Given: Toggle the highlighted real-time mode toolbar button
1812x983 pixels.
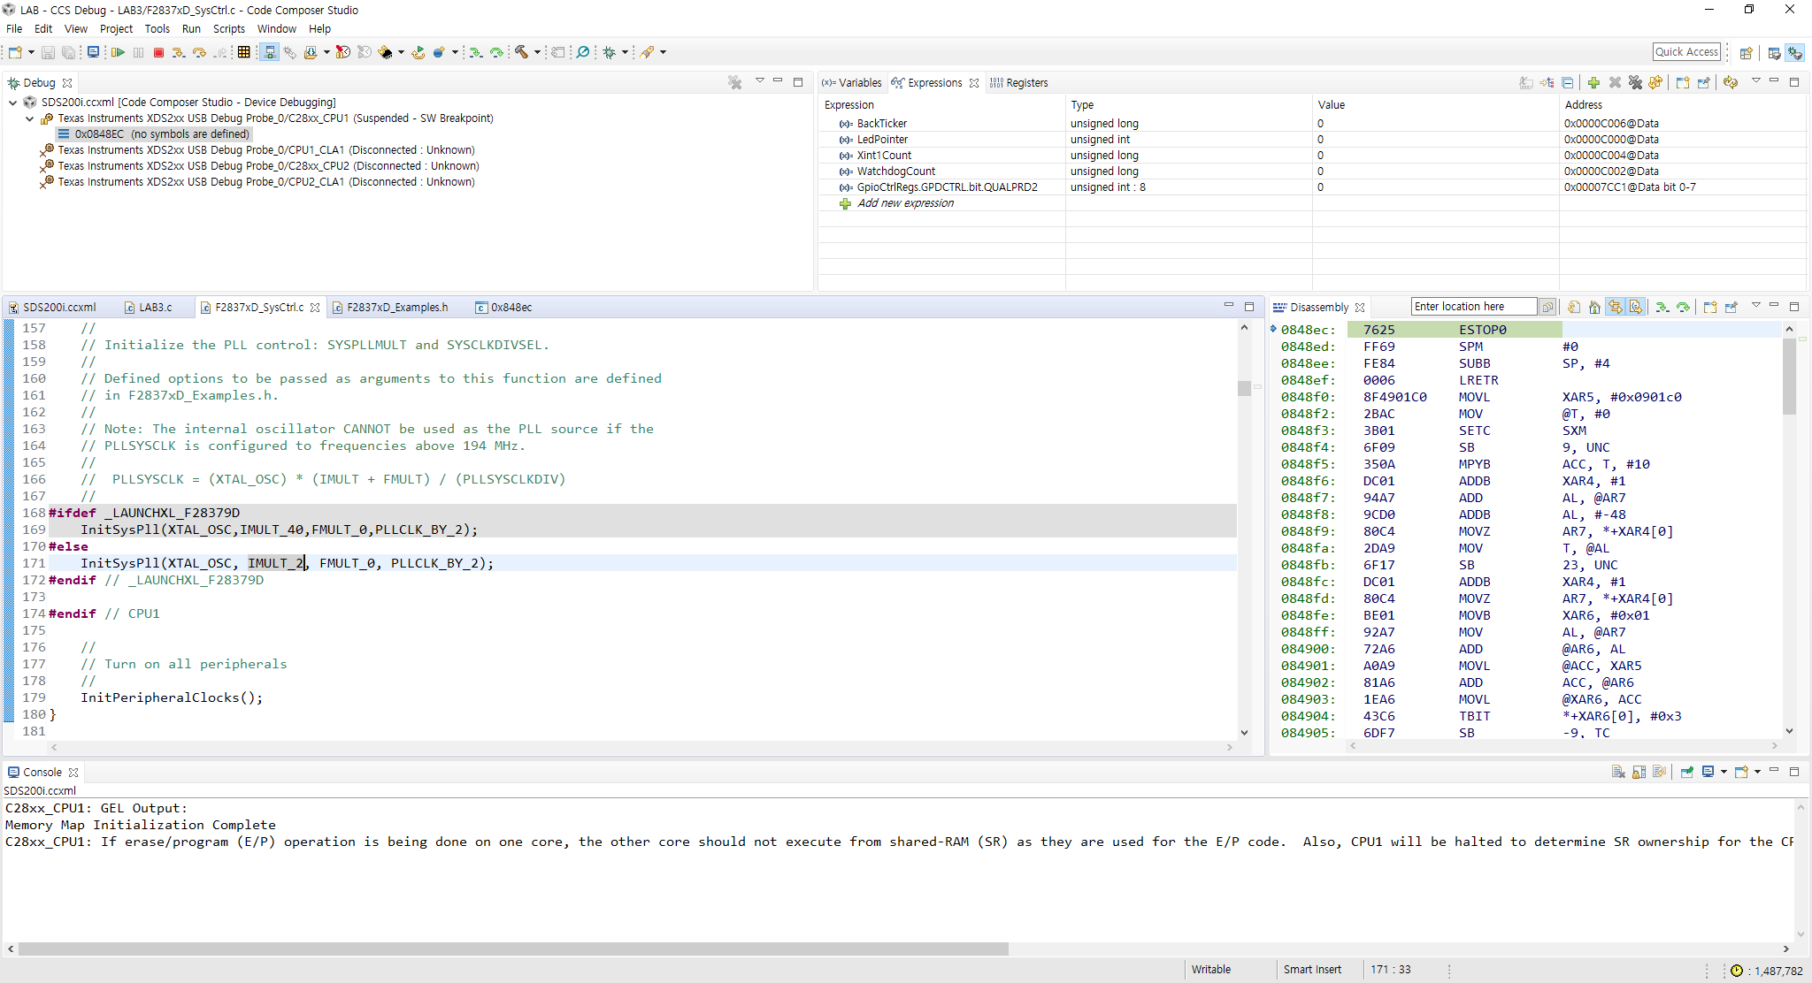Looking at the screenshot, I should tap(270, 53).
